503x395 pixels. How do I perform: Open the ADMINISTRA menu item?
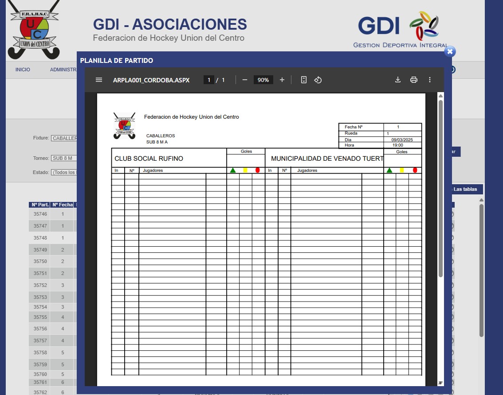click(x=63, y=70)
